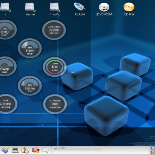Open the root / drive icon

(x=5, y=7)
